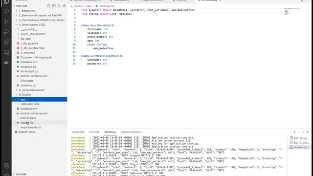Open the Run and Debug view
Screen dimensions: 313x176
point(6,32)
